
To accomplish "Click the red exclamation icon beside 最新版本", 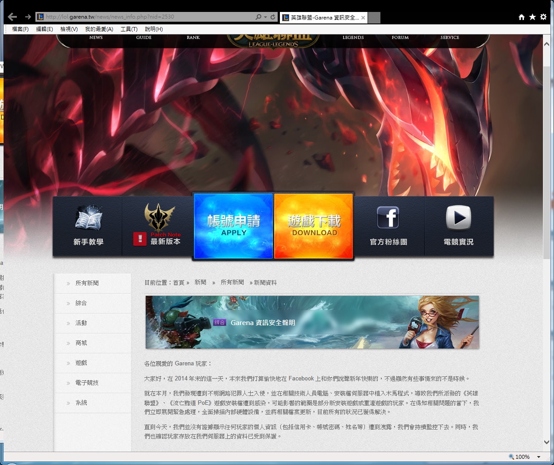I will (140, 239).
